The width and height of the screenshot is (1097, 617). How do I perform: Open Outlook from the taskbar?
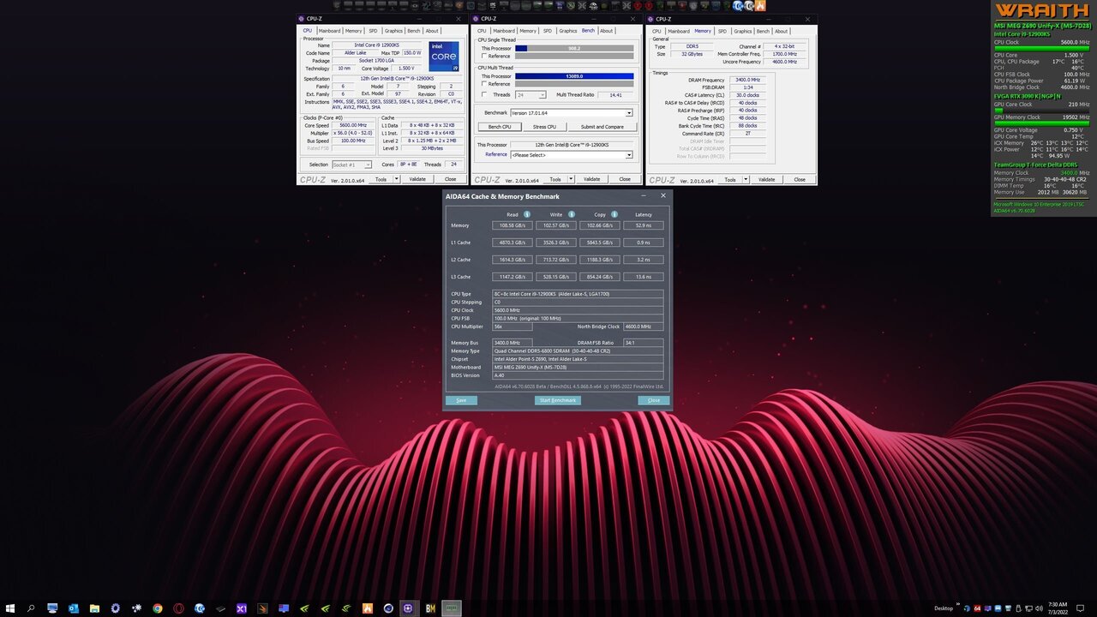(73, 608)
